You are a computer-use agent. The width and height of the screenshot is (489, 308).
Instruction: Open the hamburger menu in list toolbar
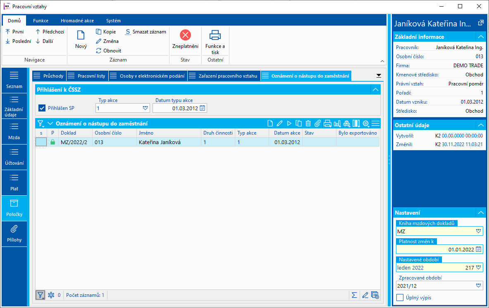click(375, 123)
